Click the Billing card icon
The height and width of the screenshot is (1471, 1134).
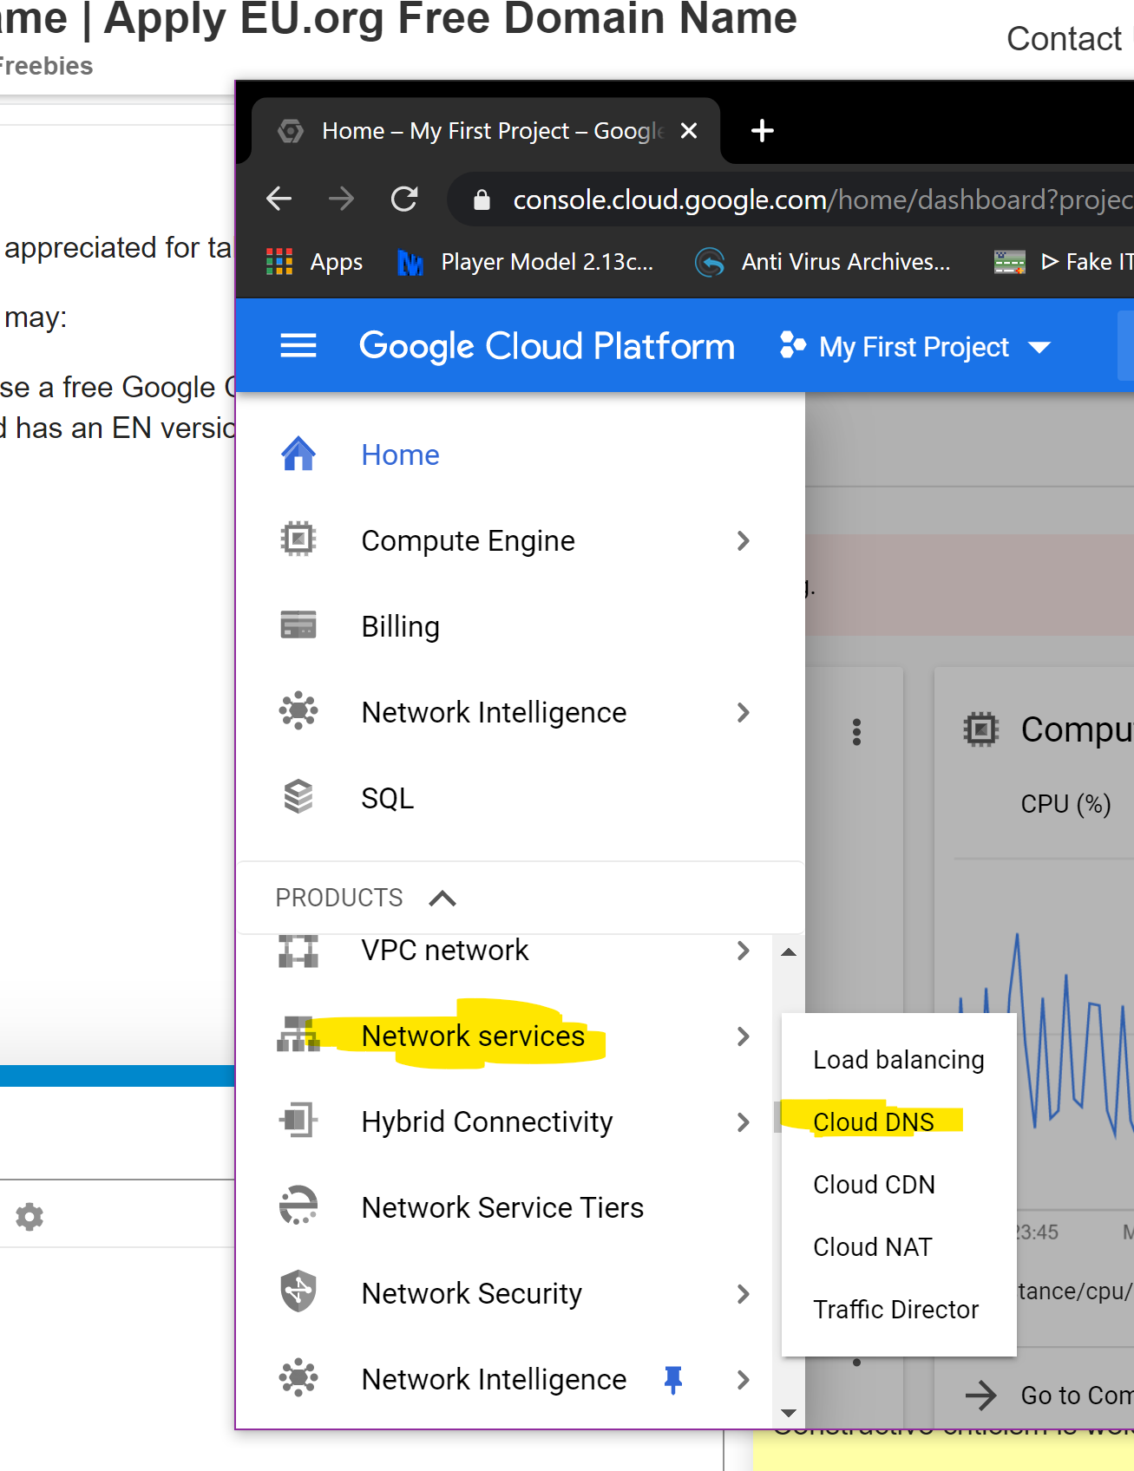(x=298, y=624)
